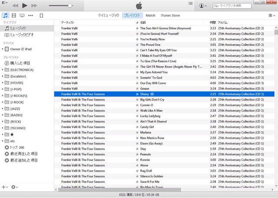This screenshot has width=278, height=198.
Task: Uncheck Walk Like A Man checkbox
Action: pyautogui.click(x=137, y=110)
